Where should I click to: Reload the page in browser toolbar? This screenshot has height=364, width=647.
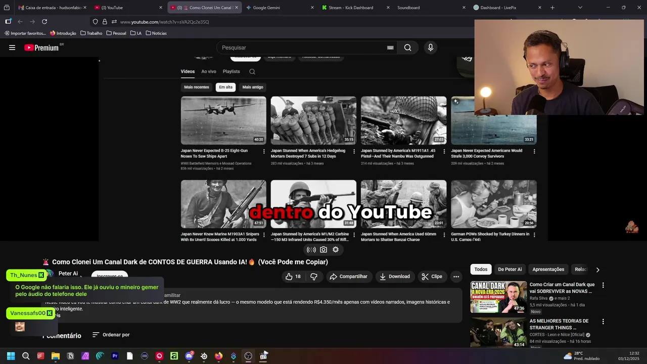click(44, 22)
